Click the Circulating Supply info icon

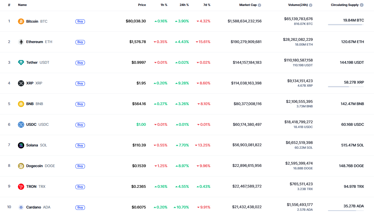coord(361,5)
